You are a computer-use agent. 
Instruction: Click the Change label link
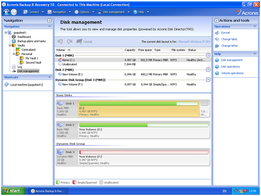229,39
